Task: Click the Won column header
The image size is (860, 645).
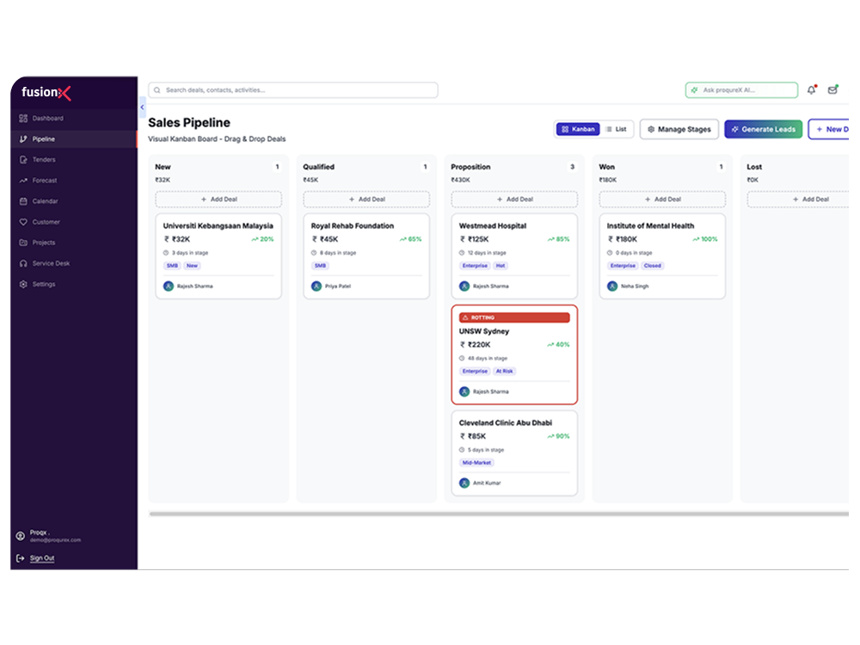Action: (606, 167)
